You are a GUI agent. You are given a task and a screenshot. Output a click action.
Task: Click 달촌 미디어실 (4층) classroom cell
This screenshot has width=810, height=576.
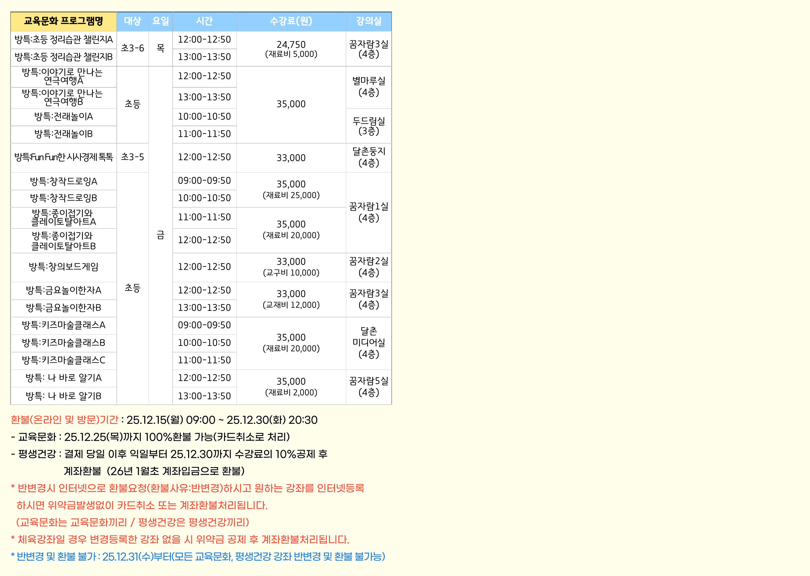pos(368,343)
